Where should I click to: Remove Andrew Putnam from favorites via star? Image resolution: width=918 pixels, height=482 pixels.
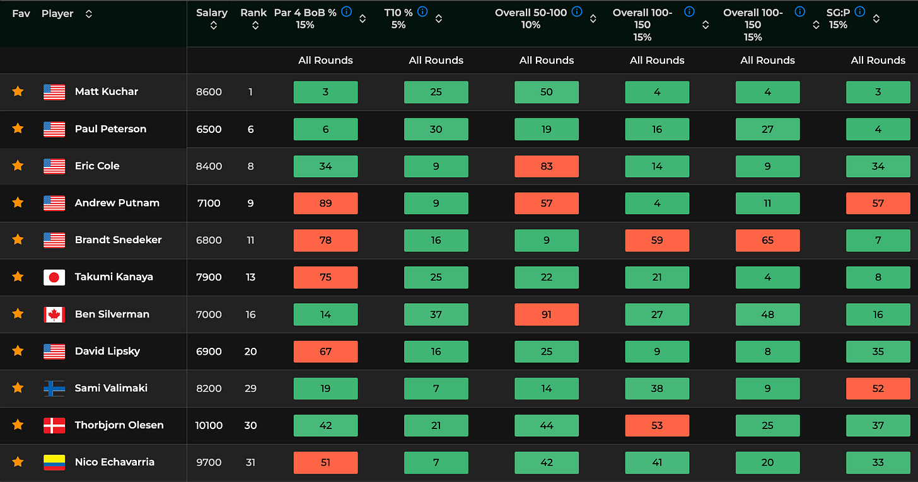pyautogui.click(x=18, y=203)
